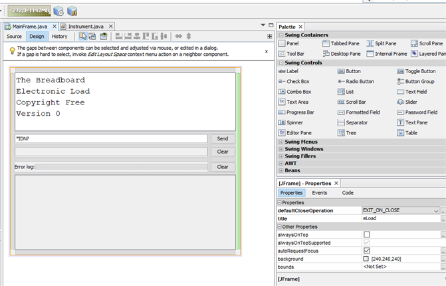Viewport: 446px width, 286px height.
Task: Open the Events tab in Properties
Action: pyautogui.click(x=320, y=193)
